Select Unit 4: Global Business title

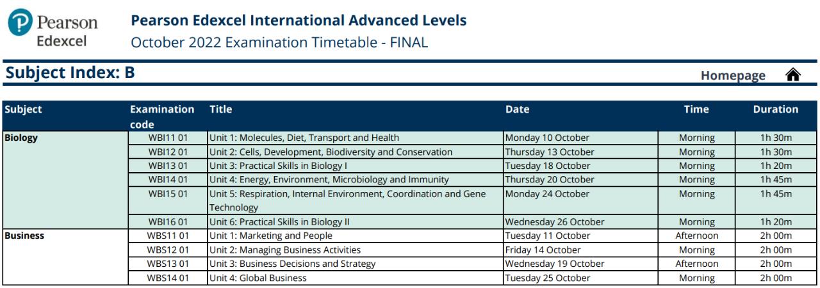click(258, 278)
